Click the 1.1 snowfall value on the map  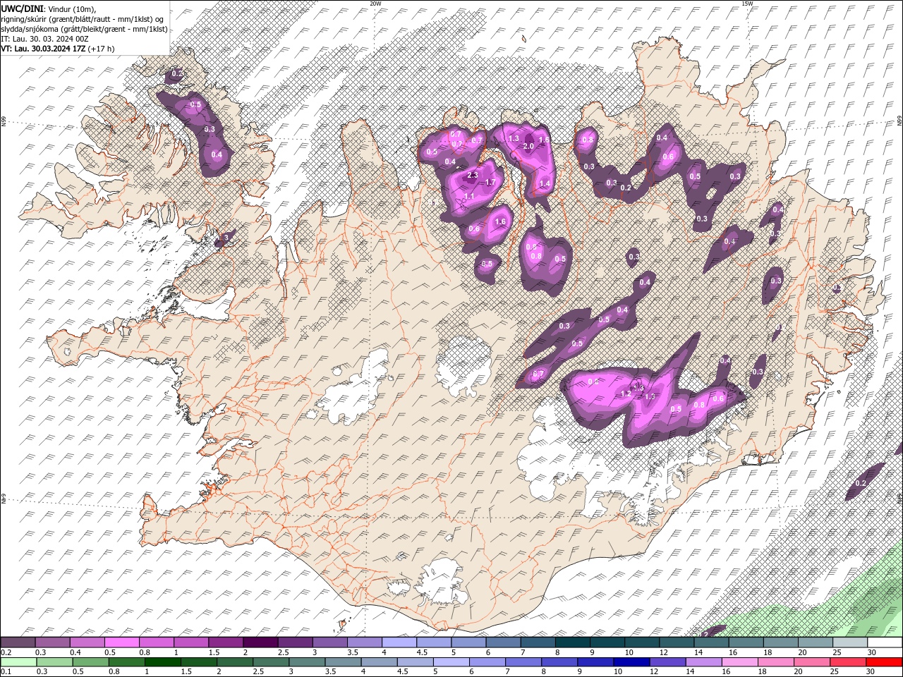coord(469,196)
